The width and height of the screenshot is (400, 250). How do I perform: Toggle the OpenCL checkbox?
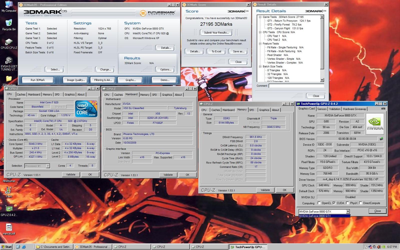(319, 203)
